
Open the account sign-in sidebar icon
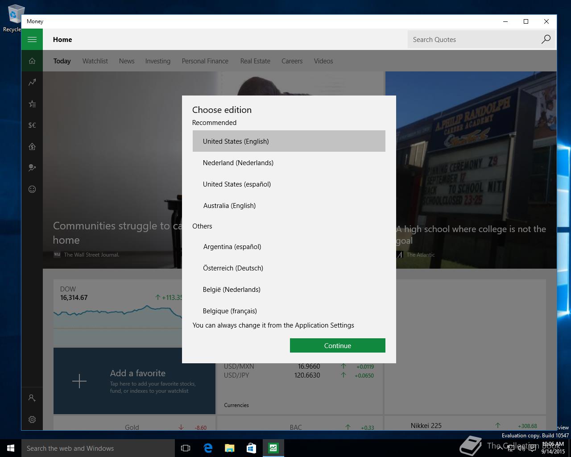tap(32, 398)
